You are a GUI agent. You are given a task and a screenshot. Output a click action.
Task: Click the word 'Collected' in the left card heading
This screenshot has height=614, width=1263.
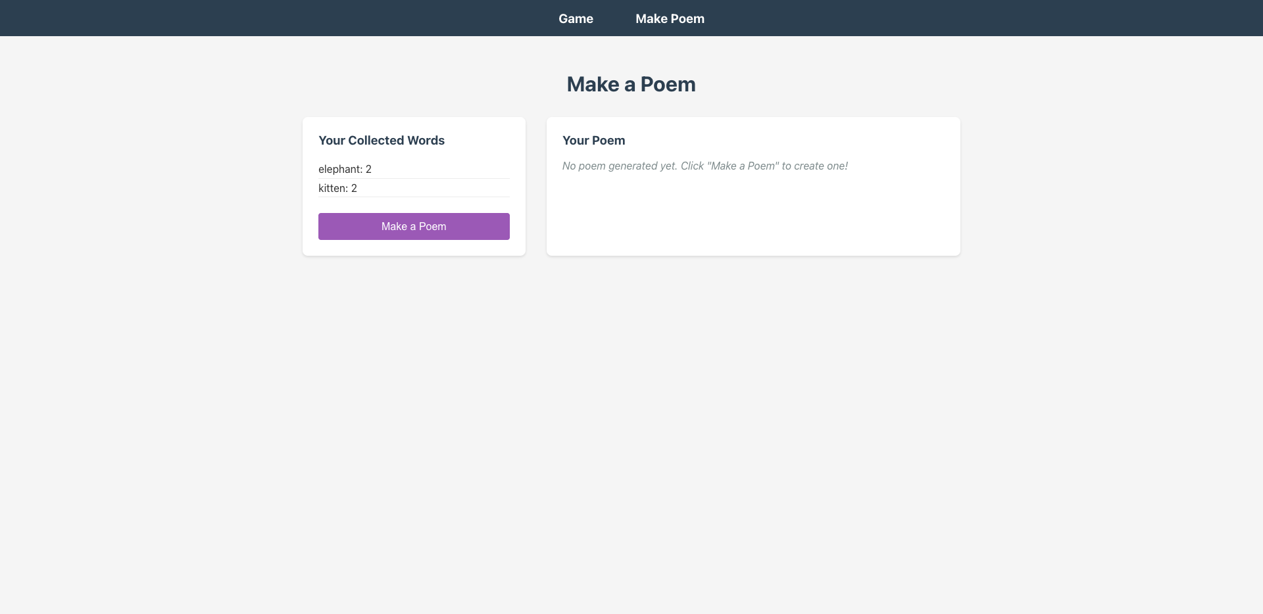(x=376, y=141)
